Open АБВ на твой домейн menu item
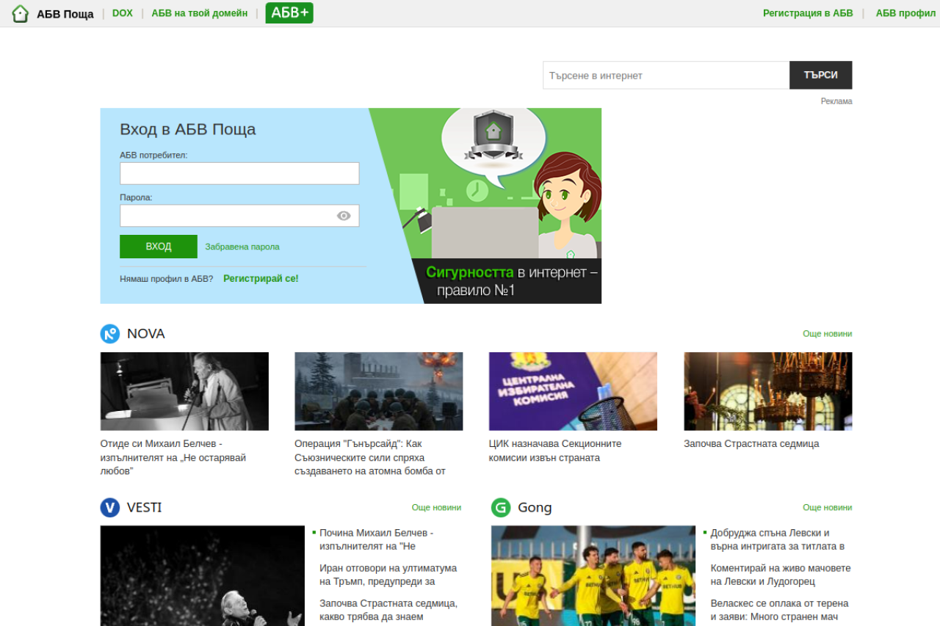The height and width of the screenshot is (626, 940). pos(199,13)
